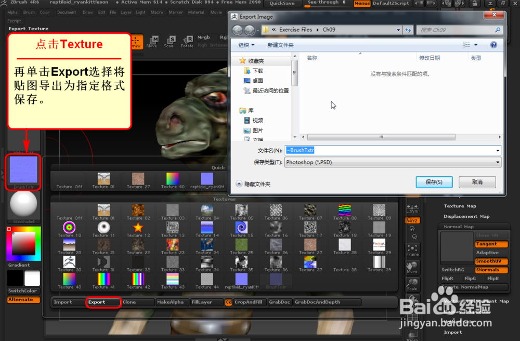The height and width of the screenshot is (341, 520).
Task: Pick Texture 10 concentric rings texture
Action: click(x=69, y=230)
